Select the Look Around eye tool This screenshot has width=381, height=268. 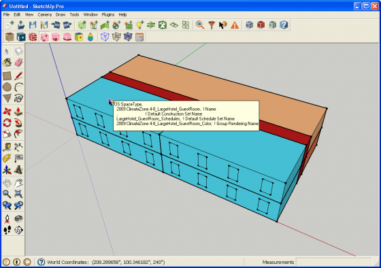click(19, 218)
